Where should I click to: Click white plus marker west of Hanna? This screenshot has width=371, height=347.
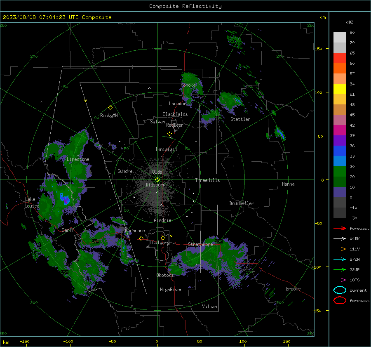point(233,166)
